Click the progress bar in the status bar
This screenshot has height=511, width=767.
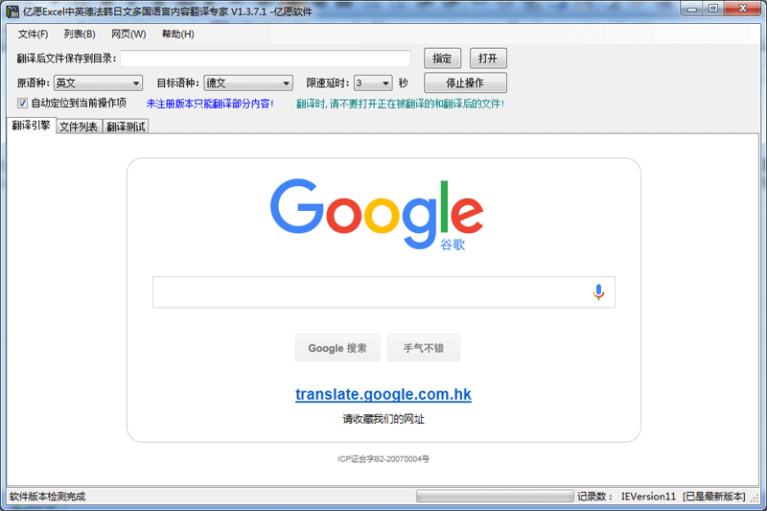point(495,497)
